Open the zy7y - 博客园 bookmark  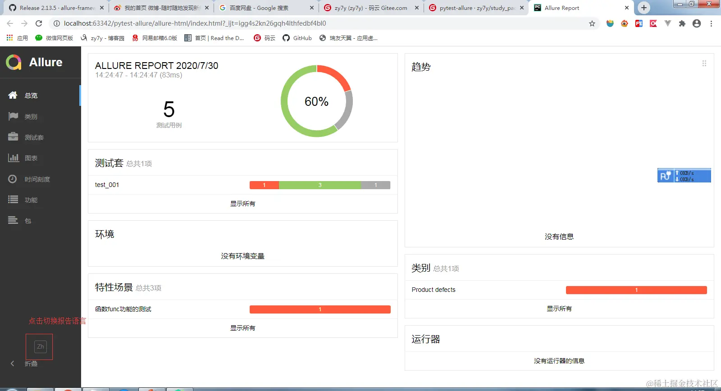(102, 38)
